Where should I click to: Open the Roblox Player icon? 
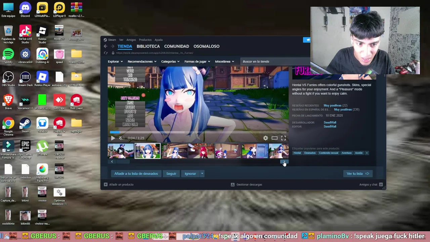42,79
